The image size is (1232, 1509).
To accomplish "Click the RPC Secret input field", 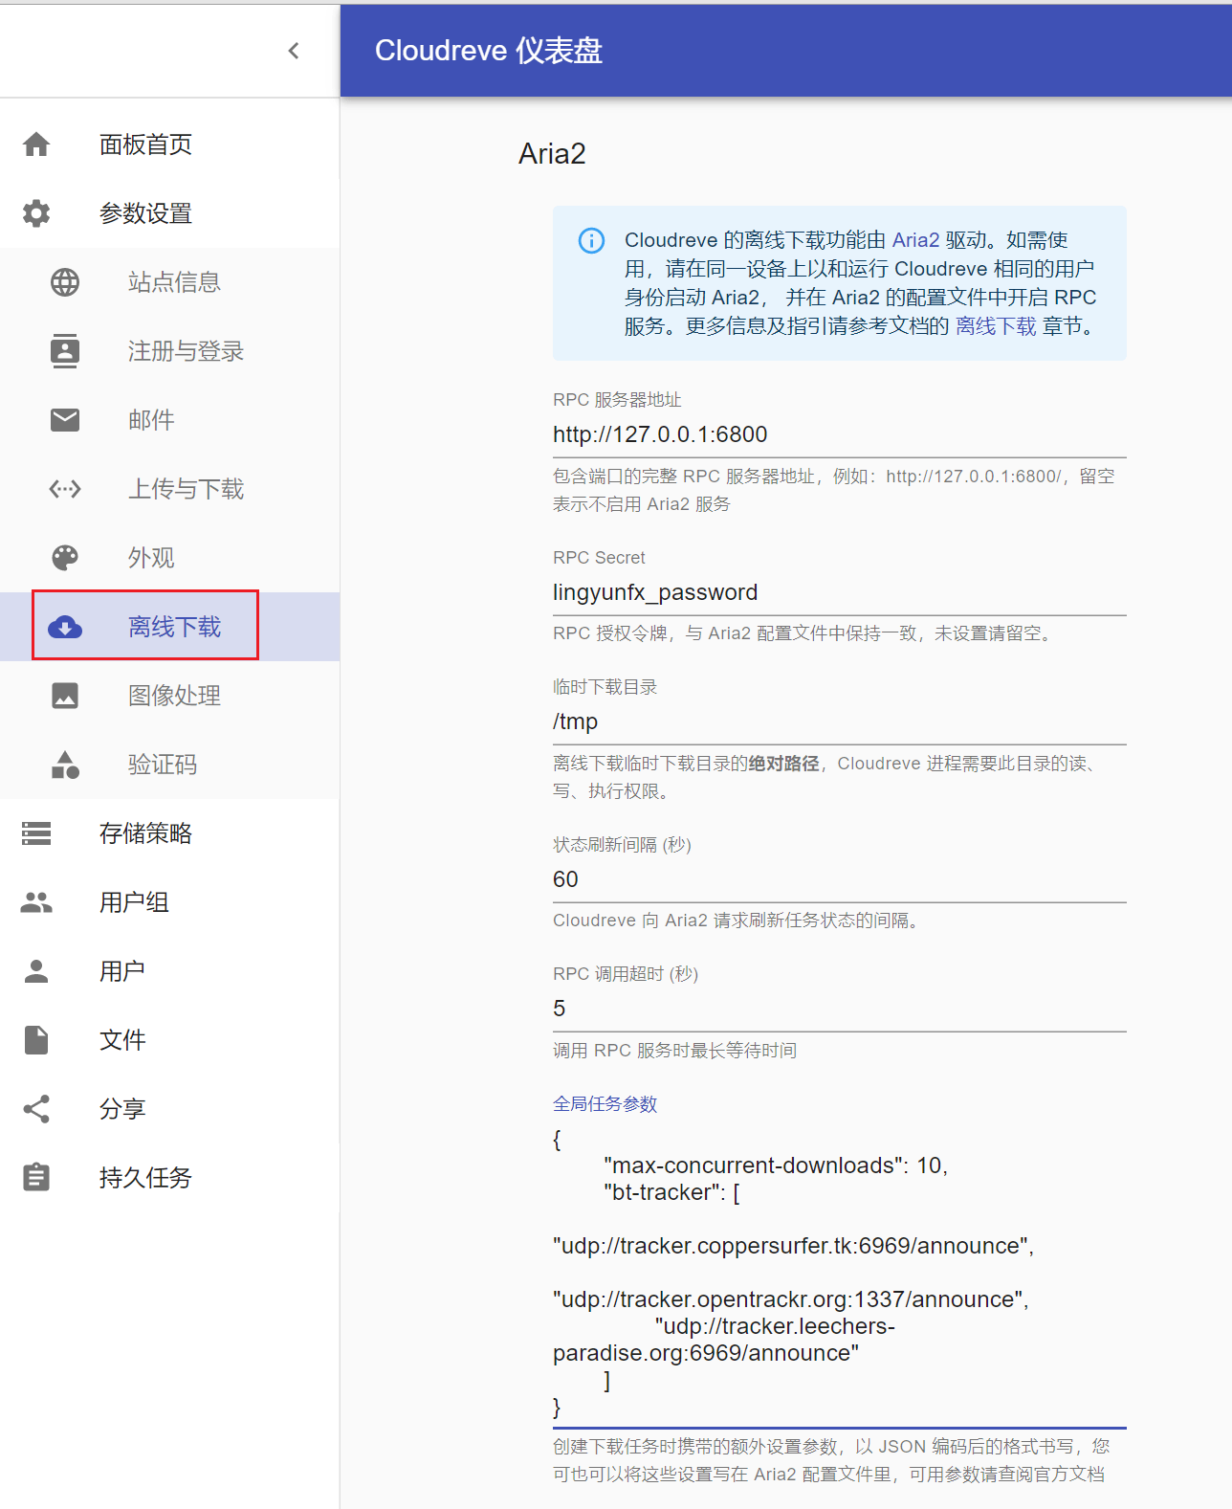I will [x=840, y=592].
